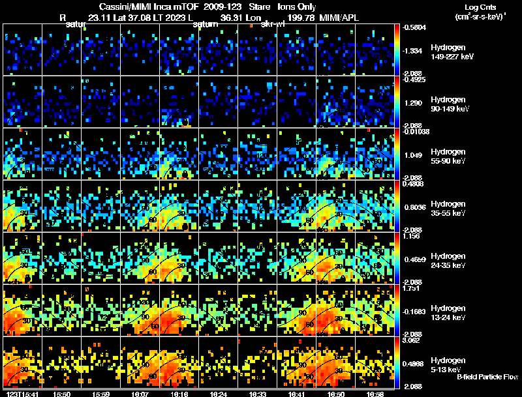Screen dimensions: 522x397
Task: Click the -0.5804 color scale value
Action: pyautogui.click(x=414, y=27)
